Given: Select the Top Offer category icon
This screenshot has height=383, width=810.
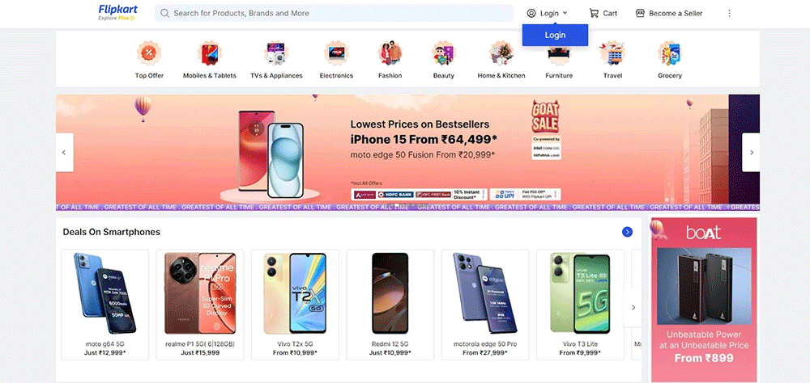Looking at the screenshot, I should point(149,53).
